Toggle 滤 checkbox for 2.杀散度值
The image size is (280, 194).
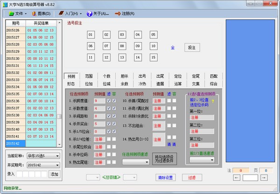coord(109,108)
